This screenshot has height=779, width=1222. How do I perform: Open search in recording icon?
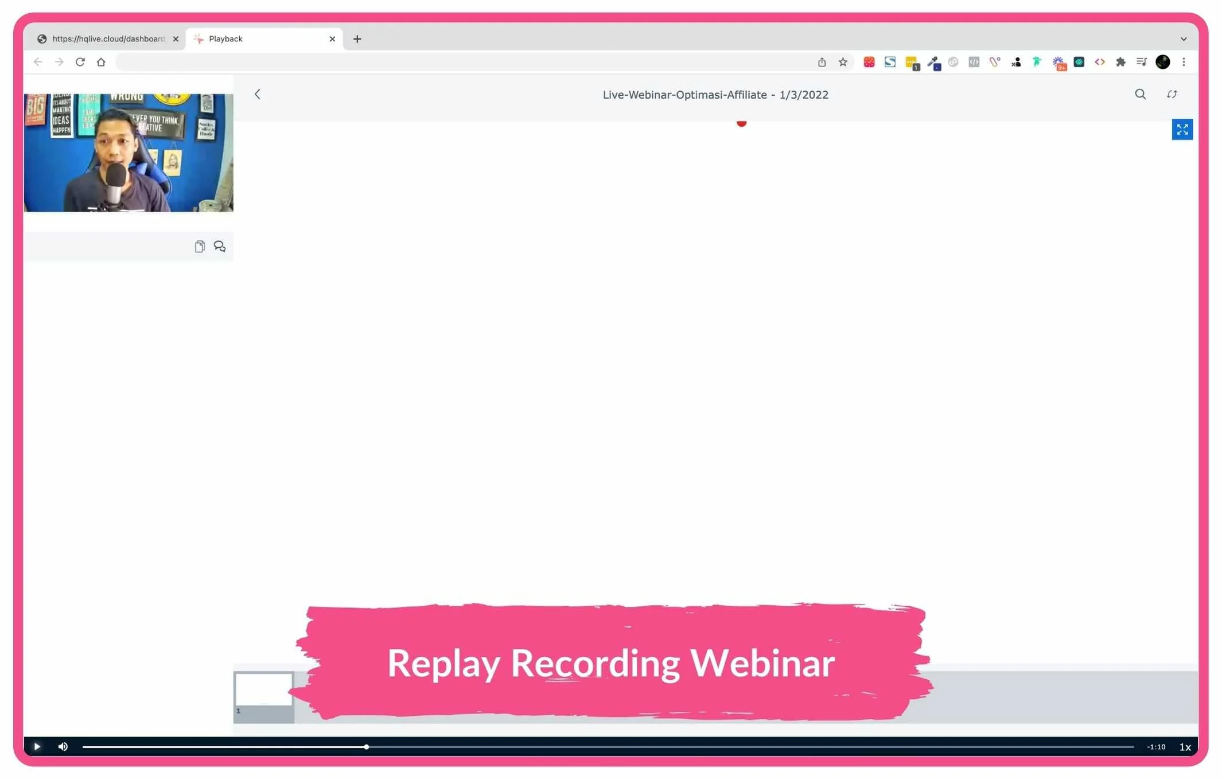pos(1140,95)
